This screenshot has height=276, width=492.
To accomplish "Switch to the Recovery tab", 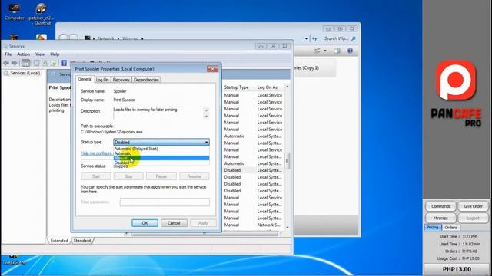I will pyautogui.click(x=121, y=80).
